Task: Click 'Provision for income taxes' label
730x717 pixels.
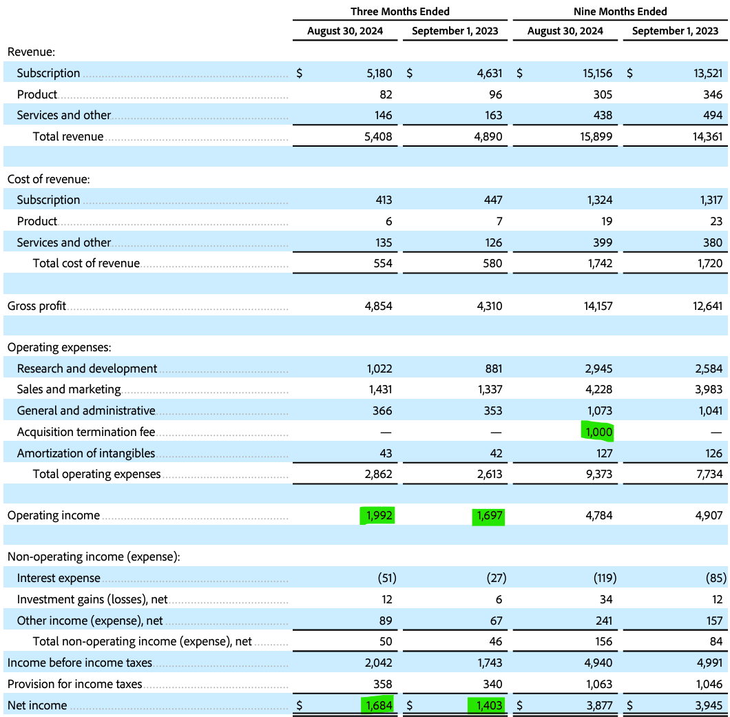Action: tap(74, 685)
